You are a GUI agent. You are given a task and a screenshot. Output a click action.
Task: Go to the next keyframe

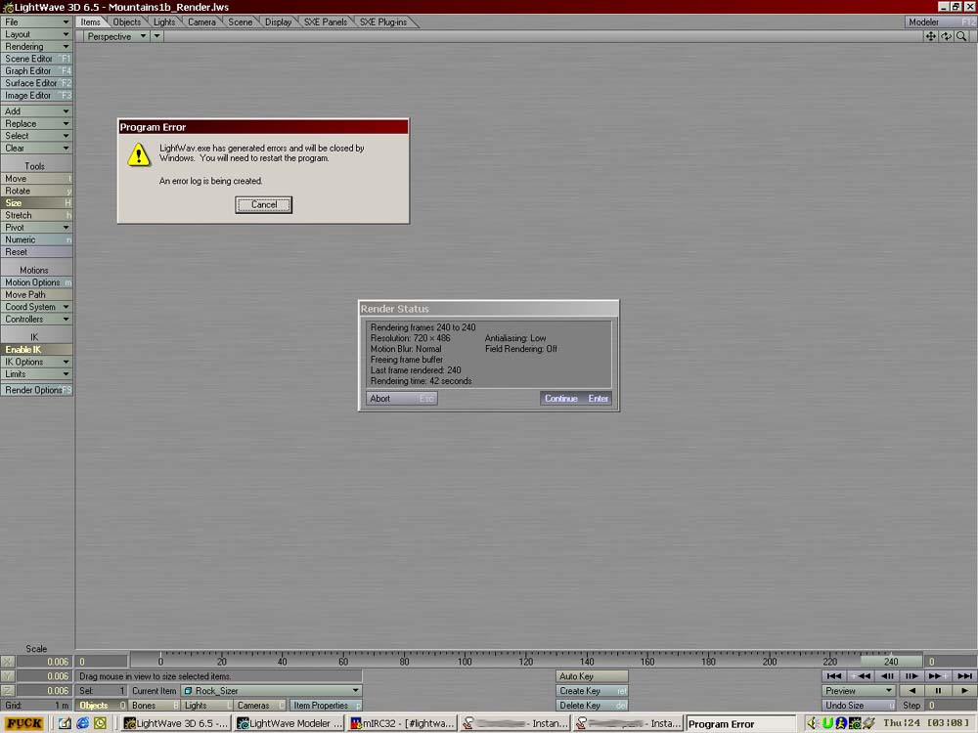click(938, 675)
